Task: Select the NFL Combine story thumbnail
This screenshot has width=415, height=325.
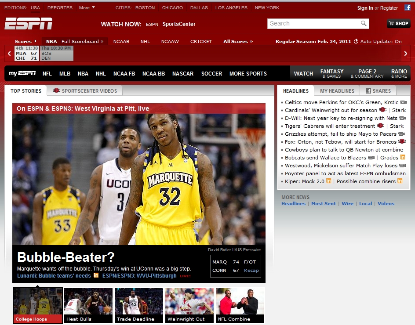Action: (x=240, y=305)
